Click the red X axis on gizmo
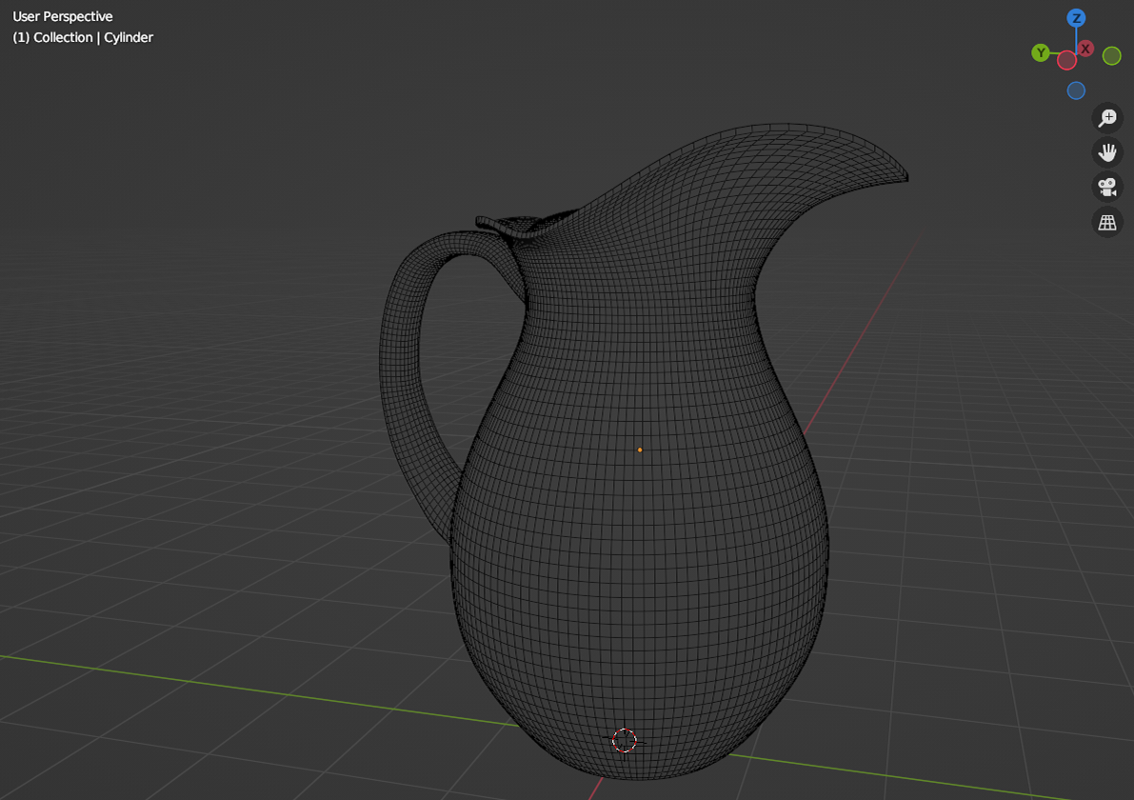The width and height of the screenshot is (1134, 800). click(1085, 49)
